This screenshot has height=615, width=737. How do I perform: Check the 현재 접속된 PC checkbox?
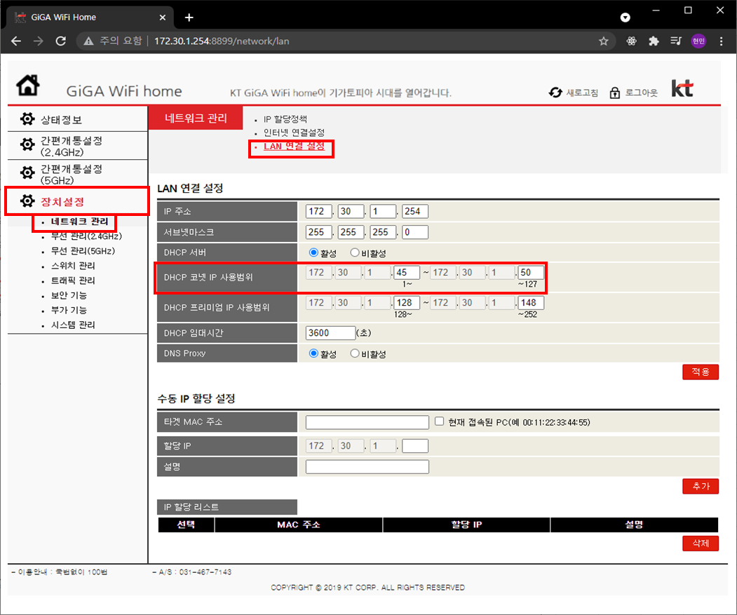point(439,421)
